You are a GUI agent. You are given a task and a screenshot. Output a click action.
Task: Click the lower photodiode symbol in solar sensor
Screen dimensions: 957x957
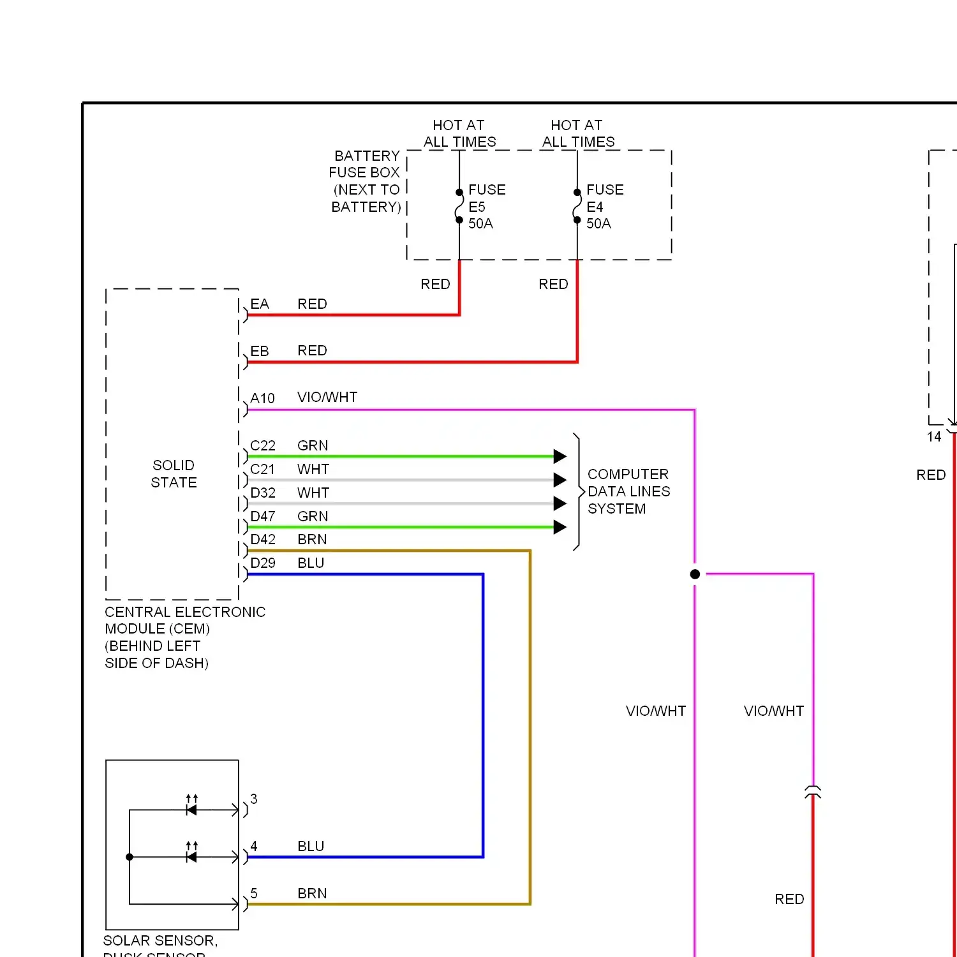(191, 853)
